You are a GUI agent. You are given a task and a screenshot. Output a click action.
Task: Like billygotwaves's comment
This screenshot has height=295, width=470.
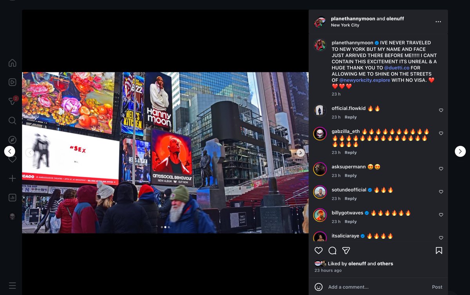(x=441, y=215)
